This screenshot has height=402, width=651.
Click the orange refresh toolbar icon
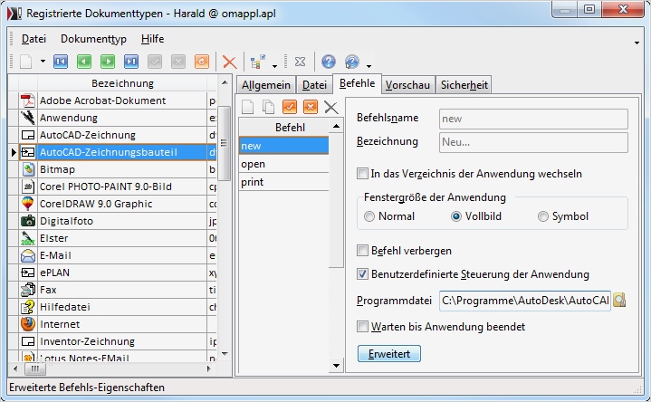(x=202, y=62)
